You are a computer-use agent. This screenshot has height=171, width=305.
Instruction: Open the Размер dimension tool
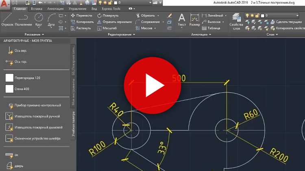[x=195, y=19]
